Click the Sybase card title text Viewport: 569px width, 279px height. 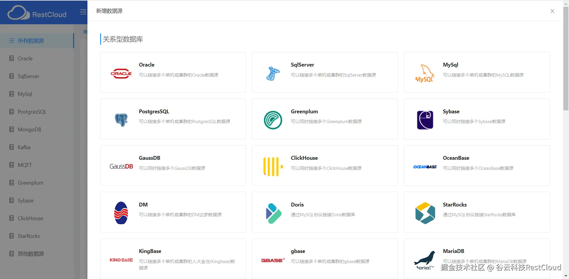pos(451,112)
